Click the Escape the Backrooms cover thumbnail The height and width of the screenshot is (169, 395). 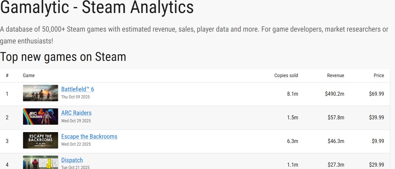tap(41, 140)
